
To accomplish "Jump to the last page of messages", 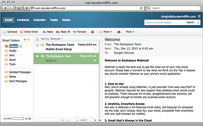I will pyautogui.click(x=100, y=120).
